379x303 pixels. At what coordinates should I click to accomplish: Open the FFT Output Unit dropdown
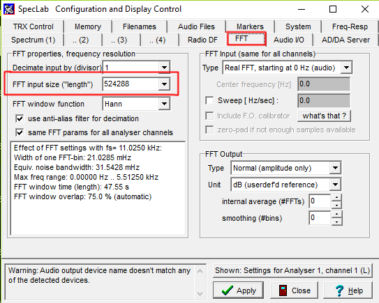(335, 185)
